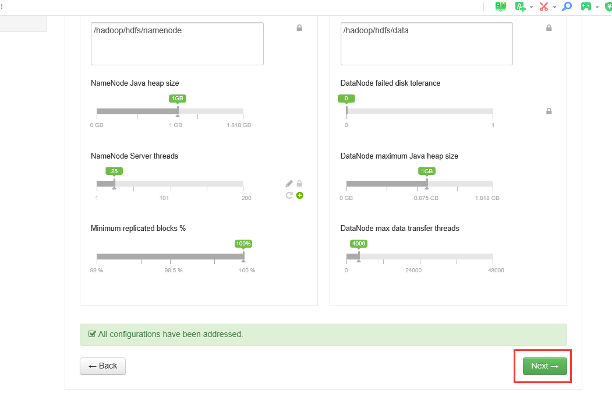This screenshot has height=393, width=612.
Task: Click DataNode max data transfer threads slider handle
Action: pos(359,257)
